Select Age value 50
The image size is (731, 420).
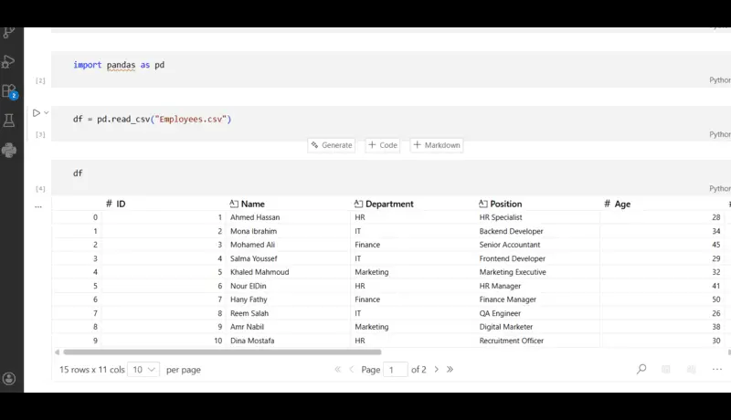(716, 299)
